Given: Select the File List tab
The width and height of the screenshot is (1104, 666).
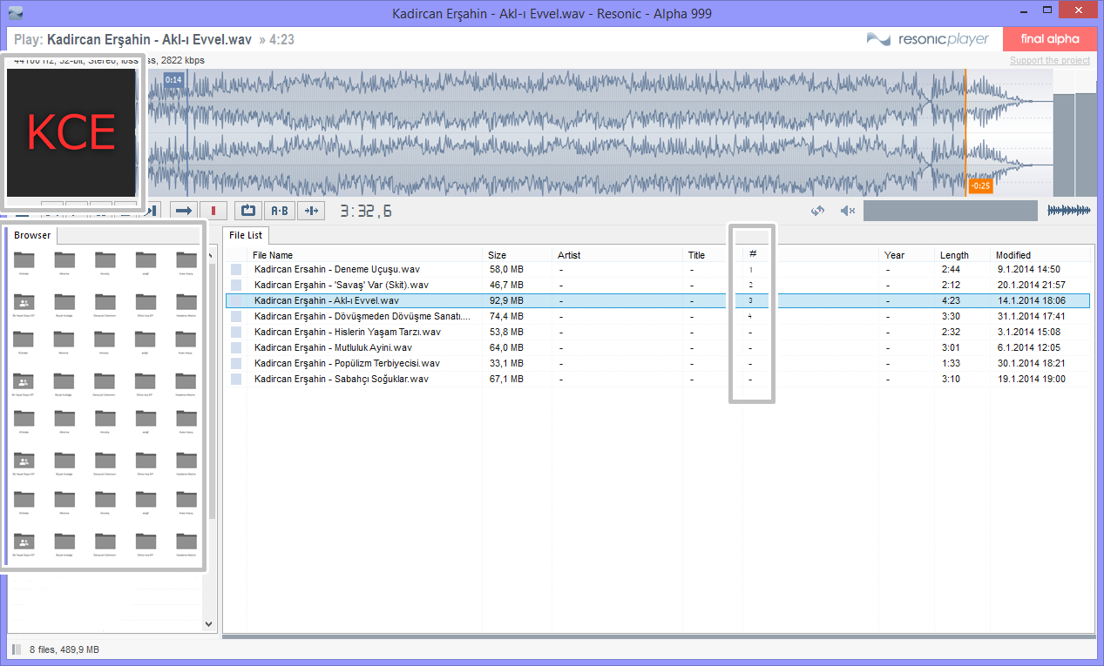Looking at the screenshot, I should click(x=245, y=235).
